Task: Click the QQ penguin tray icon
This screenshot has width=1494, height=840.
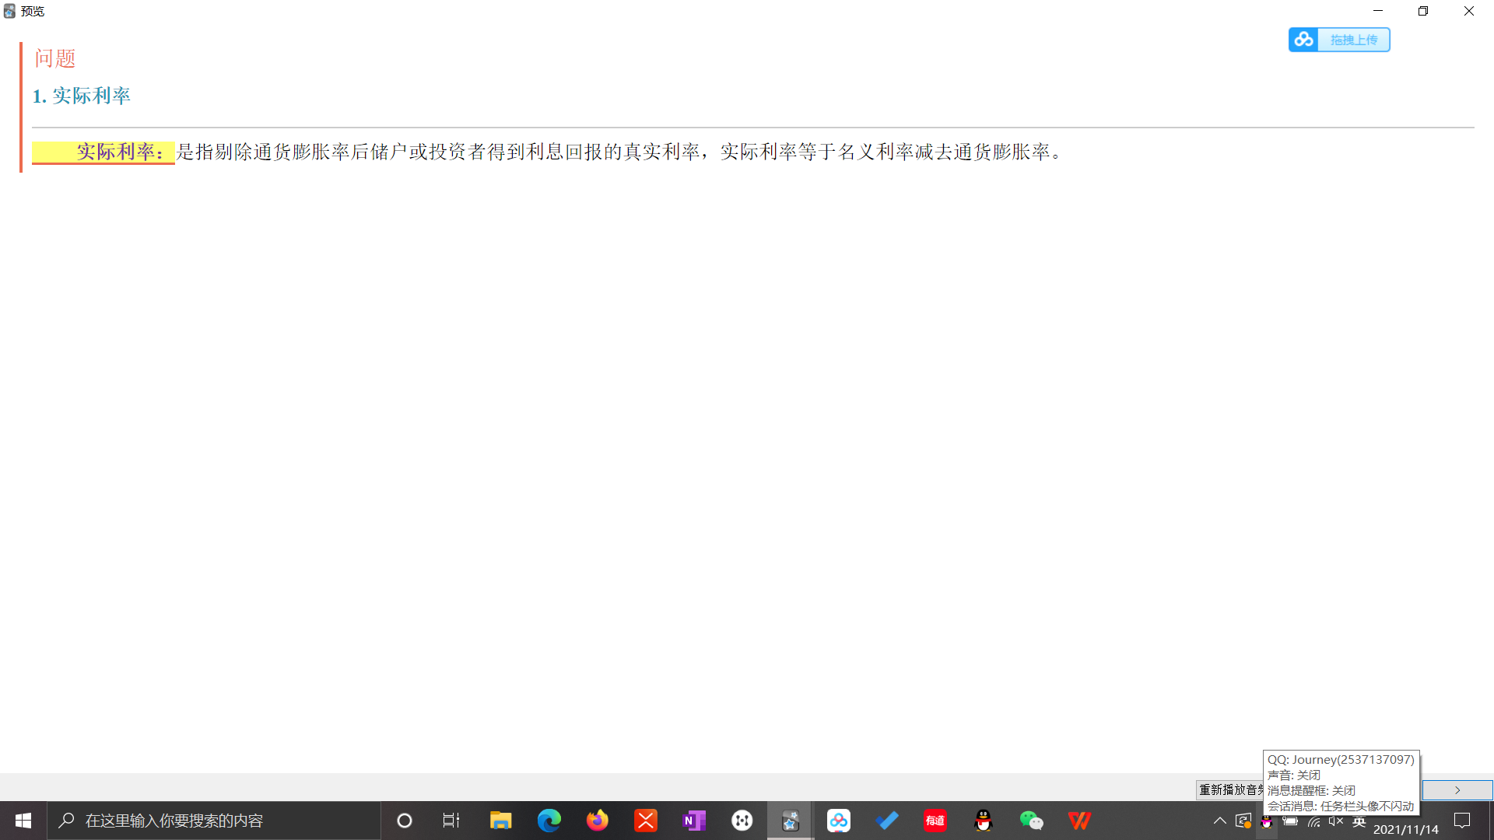Action: (x=1267, y=822)
